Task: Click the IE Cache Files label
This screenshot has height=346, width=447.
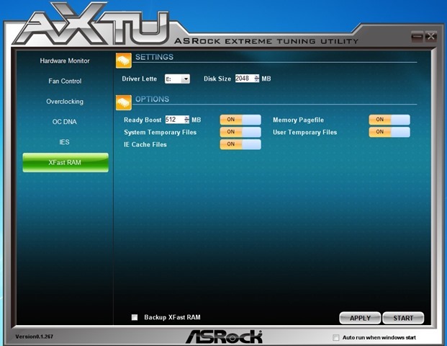Action: [145, 144]
